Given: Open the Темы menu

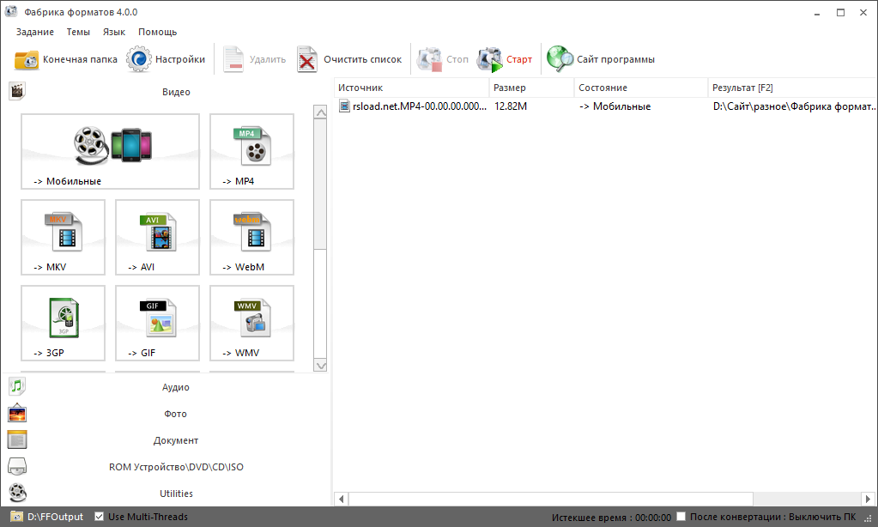Looking at the screenshot, I should pos(78,32).
